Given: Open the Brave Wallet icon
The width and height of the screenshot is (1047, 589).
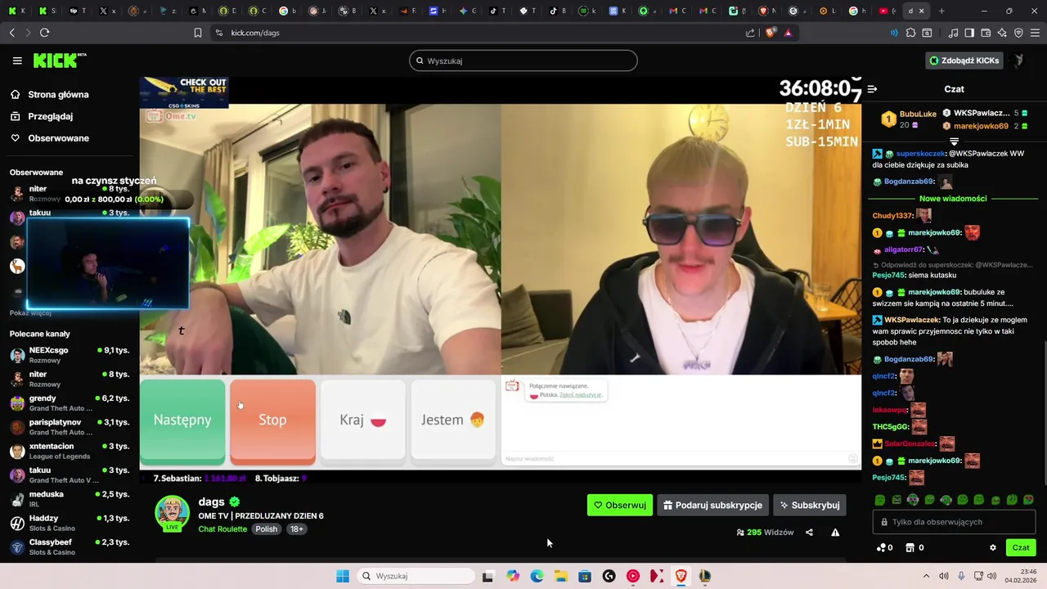Looking at the screenshot, I should [x=986, y=33].
